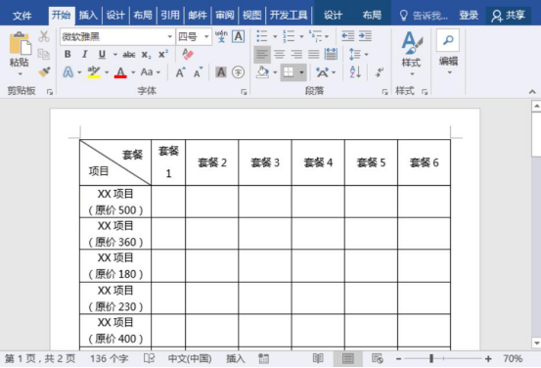Click the 登录 sign-in link
Image resolution: width=541 pixels, height=368 pixels.
pyautogui.click(x=469, y=16)
